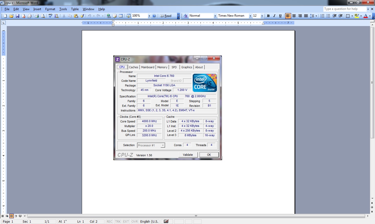Open Microsoft Word Help question icon
The height and width of the screenshot is (224, 375).
154,16
